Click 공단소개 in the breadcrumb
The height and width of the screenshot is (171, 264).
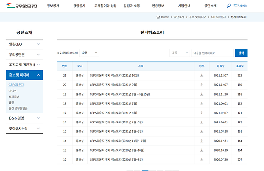pyautogui.click(x=179, y=17)
